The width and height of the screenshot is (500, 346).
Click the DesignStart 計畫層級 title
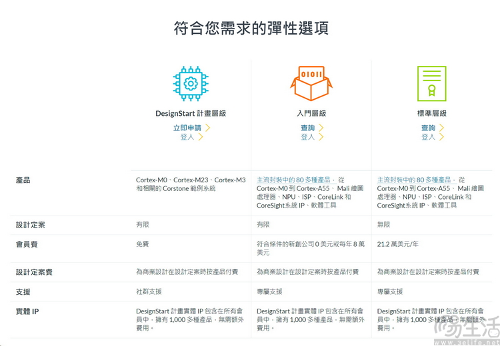coord(191,113)
